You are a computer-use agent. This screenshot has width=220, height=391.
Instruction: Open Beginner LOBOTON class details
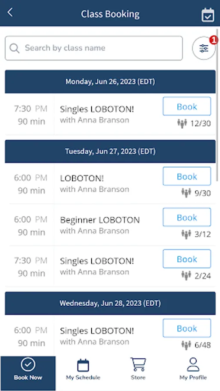[x=100, y=225]
